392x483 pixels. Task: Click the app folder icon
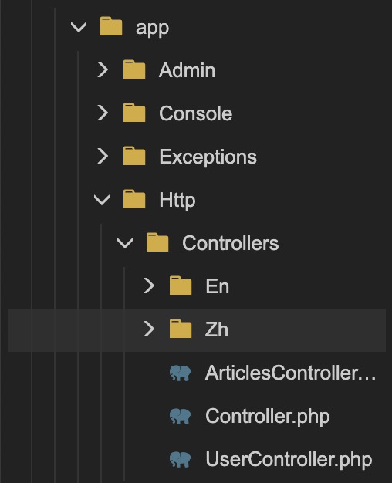pyautogui.click(x=111, y=26)
